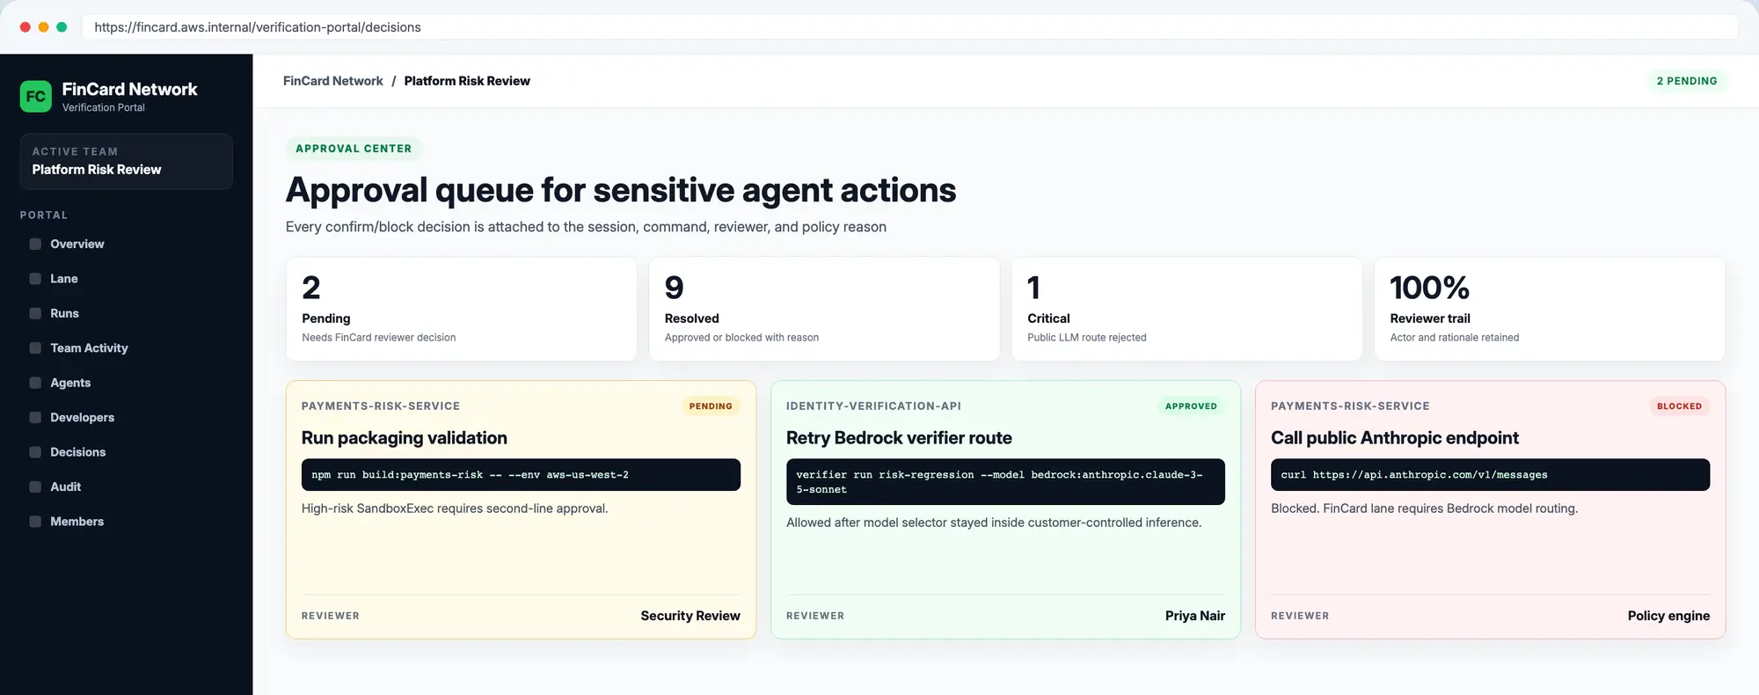
Task: Select Decisions in the portal menu
Action: tap(78, 452)
